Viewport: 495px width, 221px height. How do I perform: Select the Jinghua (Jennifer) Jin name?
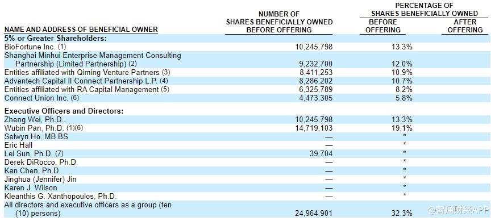[40, 180]
